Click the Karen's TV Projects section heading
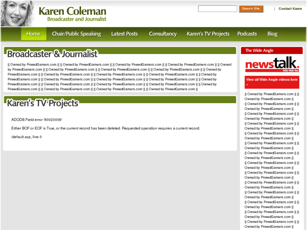This screenshot has width=307, height=230. click(x=43, y=103)
